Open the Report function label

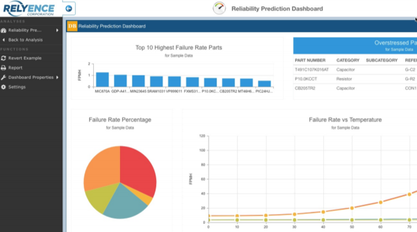coord(16,68)
